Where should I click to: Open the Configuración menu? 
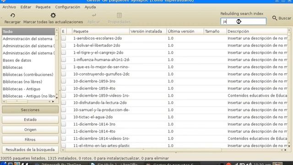(67, 7)
